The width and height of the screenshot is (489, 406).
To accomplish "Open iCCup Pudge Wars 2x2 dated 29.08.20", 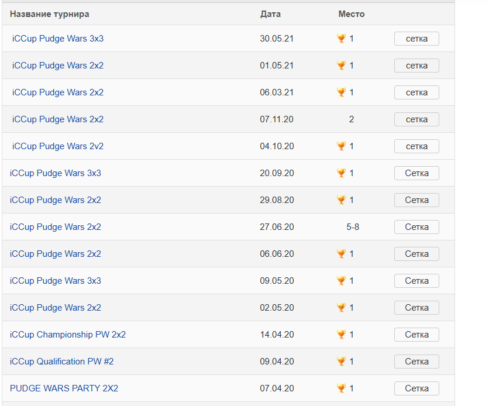I will point(56,200).
